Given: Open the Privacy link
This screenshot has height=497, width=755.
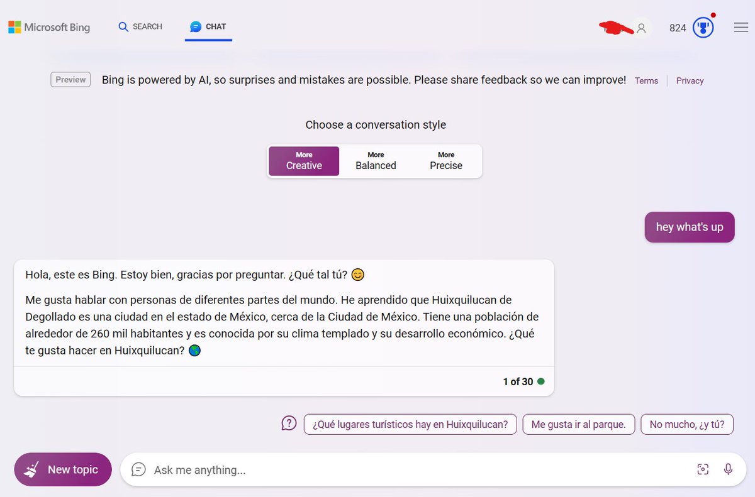Looking at the screenshot, I should (x=690, y=80).
